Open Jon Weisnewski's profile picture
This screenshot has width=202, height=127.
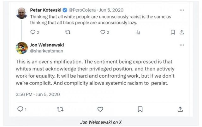[22, 47]
